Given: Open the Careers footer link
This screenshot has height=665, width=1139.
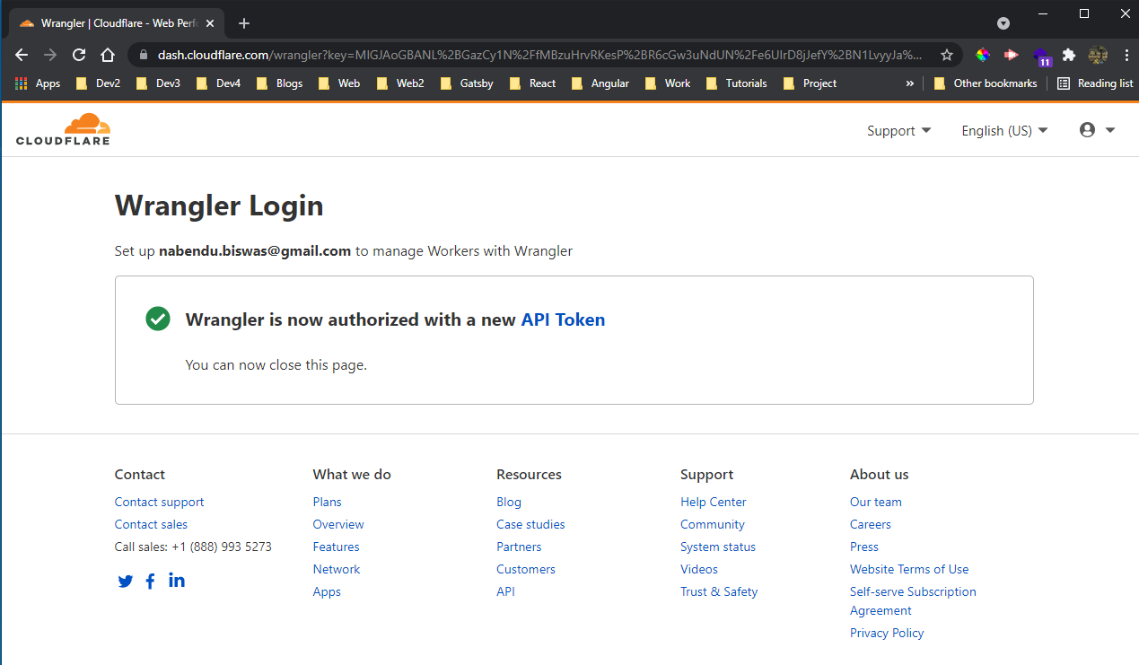Looking at the screenshot, I should pyautogui.click(x=871, y=524).
